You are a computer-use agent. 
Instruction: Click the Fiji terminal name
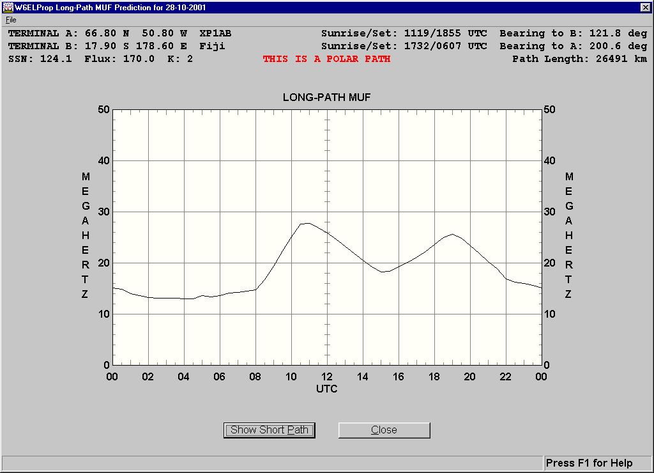[212, 46]
